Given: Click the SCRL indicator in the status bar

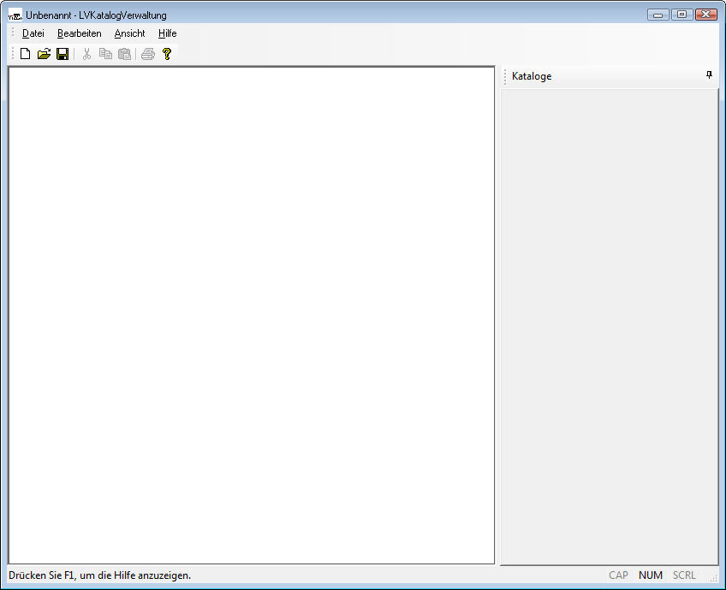Looking at the screenshot, I should pyautogui.click(x=684, y=575).
